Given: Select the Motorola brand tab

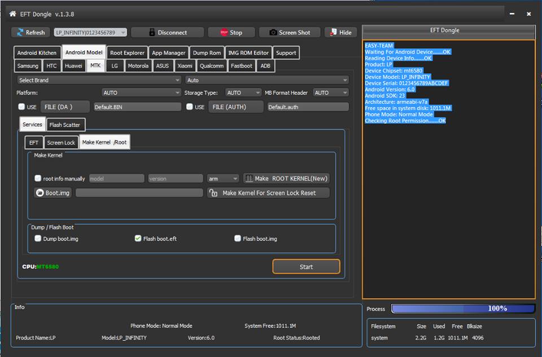Looking at the screenshot, I should pyautogui.click(x=138, y=65).
